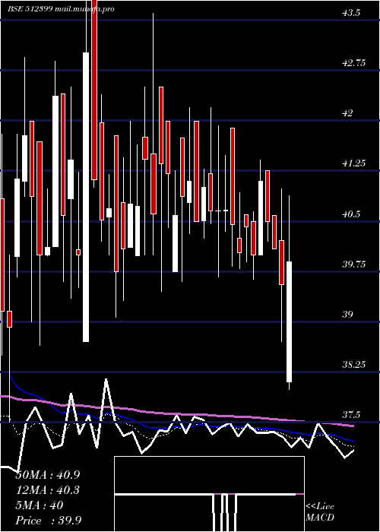Click inside the Live MACD indicator panel
380x532 pixels.
coord(209,494)
